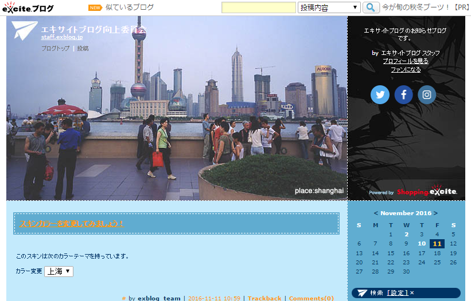
Task: Close the 検索 widget with ×
Action: tap(412, 293)
